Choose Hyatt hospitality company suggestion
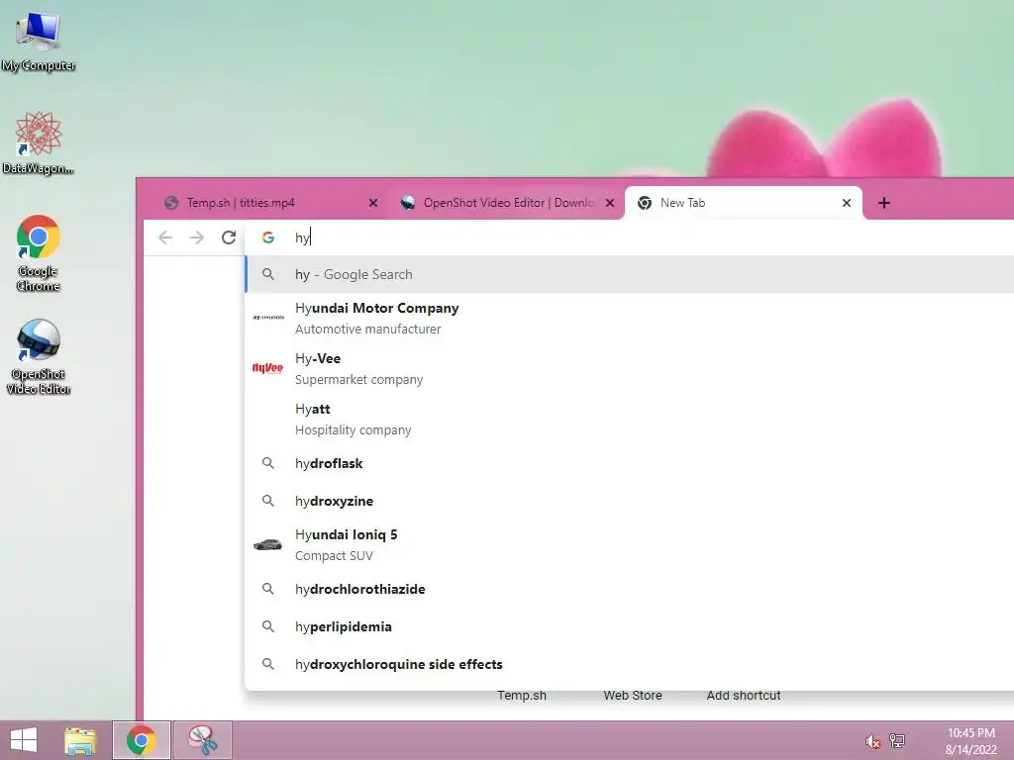 (x=629, y=419)
